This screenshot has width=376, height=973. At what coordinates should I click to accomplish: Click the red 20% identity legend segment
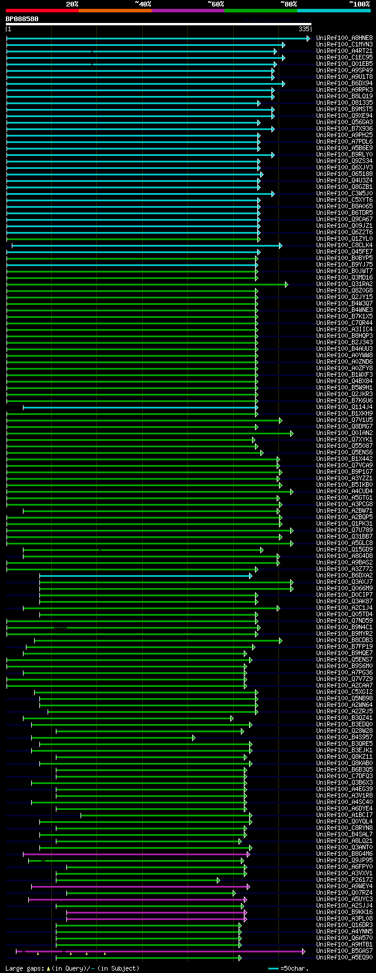click(x=42, y=10)
